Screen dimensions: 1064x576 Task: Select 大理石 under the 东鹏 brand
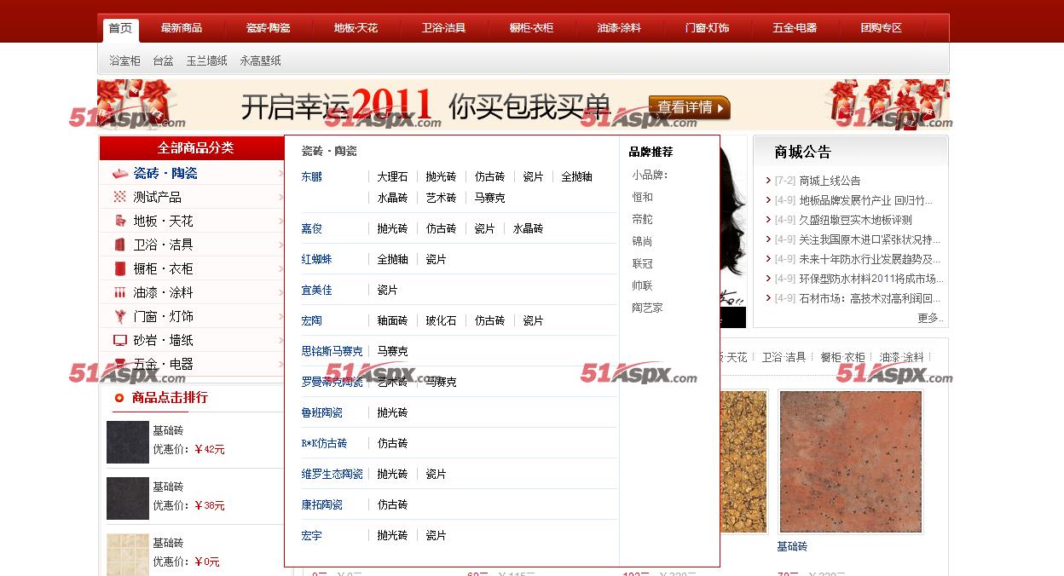point(393,176)
